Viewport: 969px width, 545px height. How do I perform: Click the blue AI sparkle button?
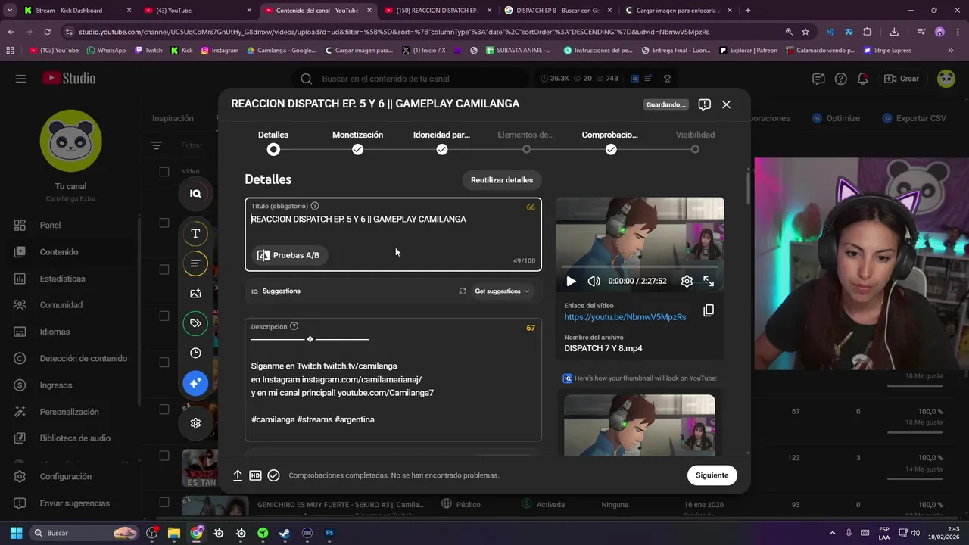(x=195, y=384)
